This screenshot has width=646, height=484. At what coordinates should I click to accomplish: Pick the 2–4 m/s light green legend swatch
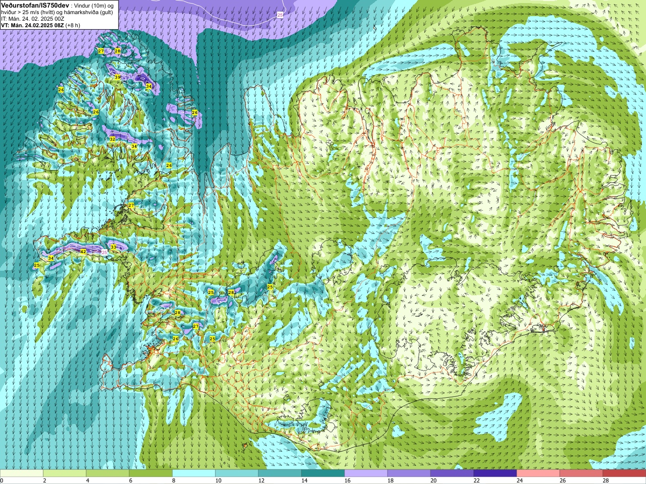coord(65,473)
